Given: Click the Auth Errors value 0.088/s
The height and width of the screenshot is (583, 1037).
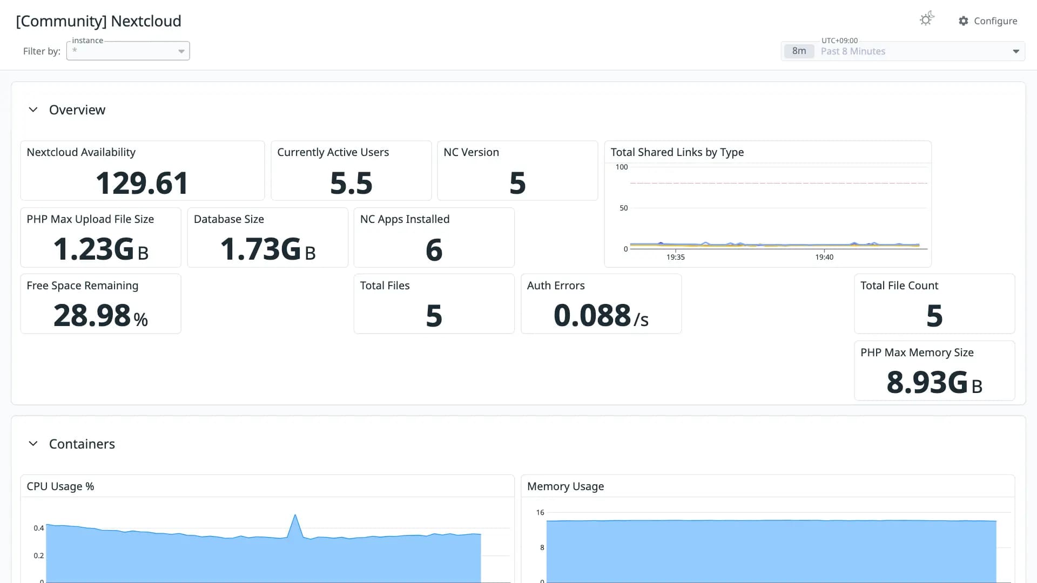Looking at the screenshot, I should [601, 316].
